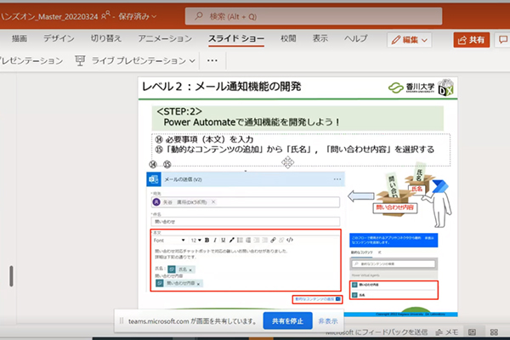510x340 pixels.
Task: Open the Font dropdown in body editor
Action: click(169, 241)
